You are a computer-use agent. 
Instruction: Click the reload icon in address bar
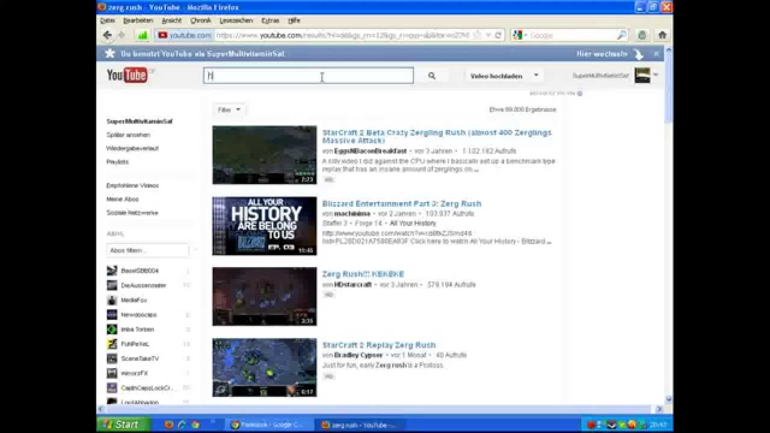click(x=498, y=35)
